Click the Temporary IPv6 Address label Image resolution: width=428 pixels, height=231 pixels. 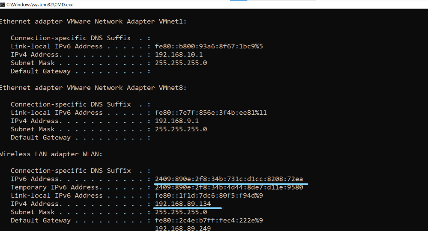tap(54, 187)
